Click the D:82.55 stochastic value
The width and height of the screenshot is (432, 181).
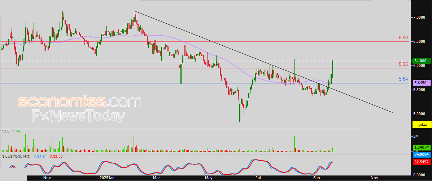point(56,156)
